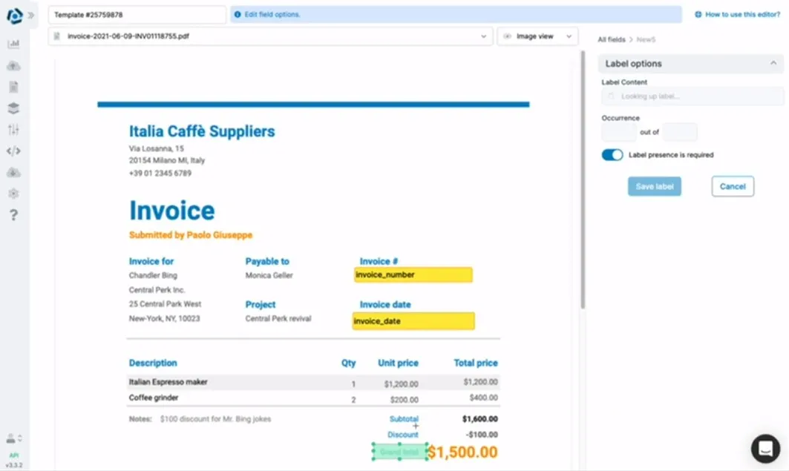
Task: Click the Save label button
Action: (654, 186)
